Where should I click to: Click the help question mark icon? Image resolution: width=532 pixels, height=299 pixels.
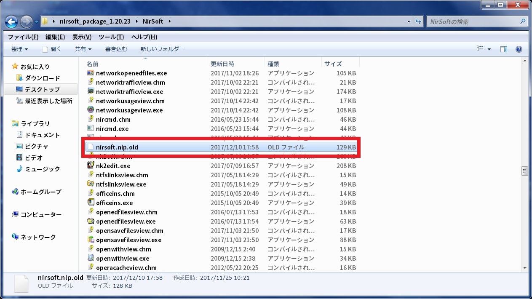tap(519, 49)
